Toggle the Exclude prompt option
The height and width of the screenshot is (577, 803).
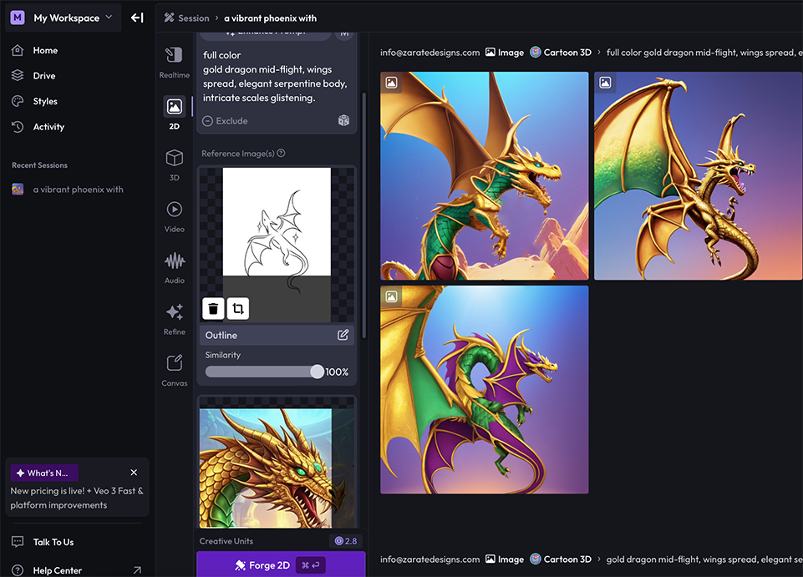(225, 121)
